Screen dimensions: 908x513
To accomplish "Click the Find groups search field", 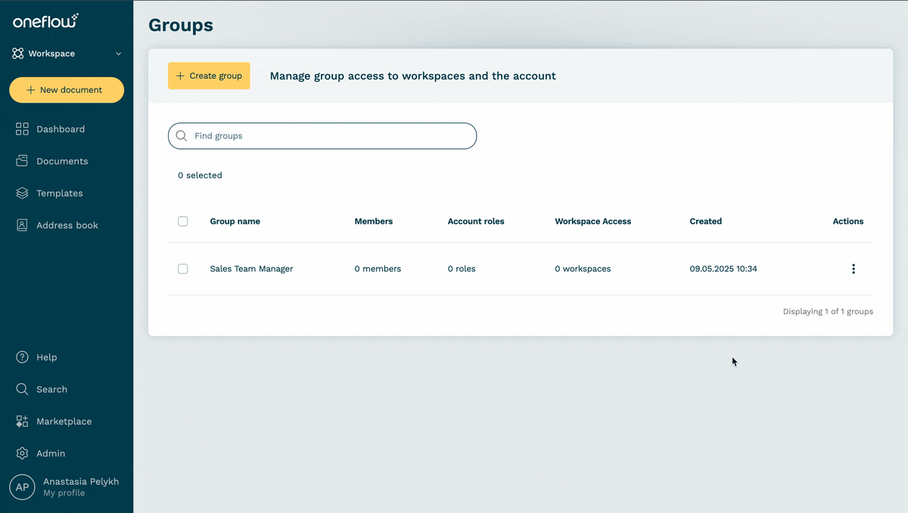I will point(322,135).
